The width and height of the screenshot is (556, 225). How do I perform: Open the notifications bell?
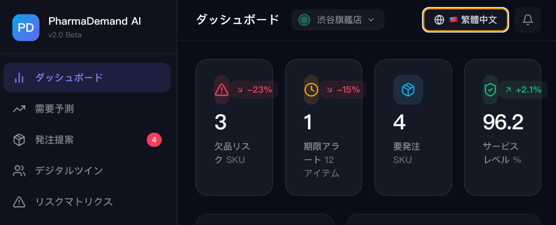(x=528, y=20)
